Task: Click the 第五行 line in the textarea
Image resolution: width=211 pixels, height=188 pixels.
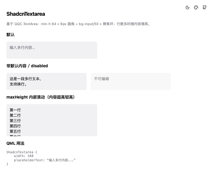Action: (x=15, y=131)
